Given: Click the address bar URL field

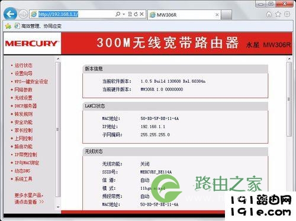Looking at the screenshot, I should (77, 14).
